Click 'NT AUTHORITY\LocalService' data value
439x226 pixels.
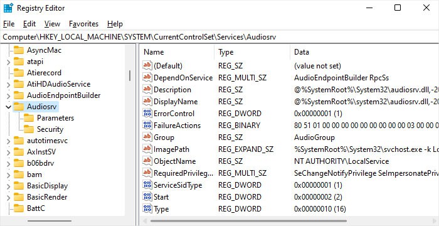click(x=341, y=161)
